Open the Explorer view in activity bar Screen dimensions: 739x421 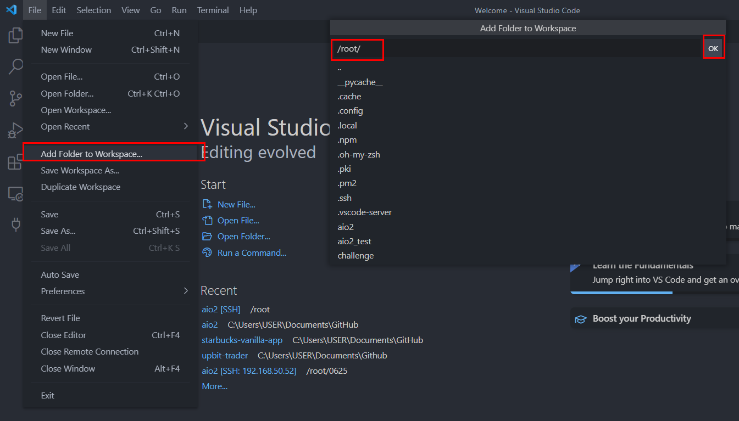coord(16,36)
